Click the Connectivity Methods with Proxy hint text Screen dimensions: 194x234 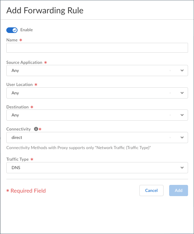tap(78, 148)
